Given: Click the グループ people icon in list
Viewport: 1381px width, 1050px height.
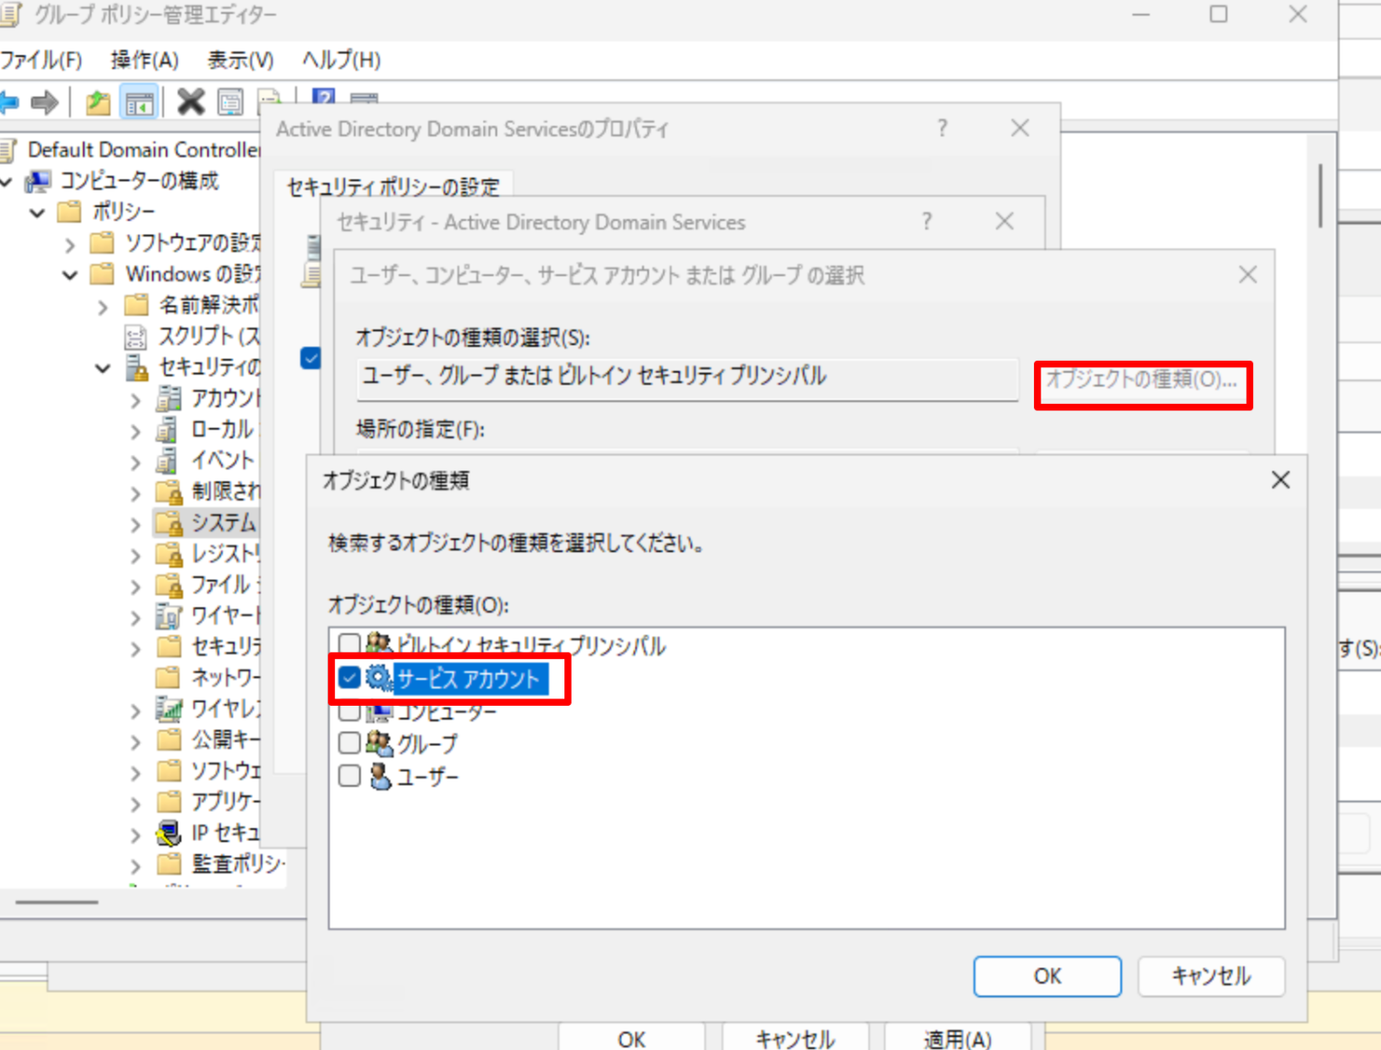Looking at the screenshot, I should click(379, 743).
